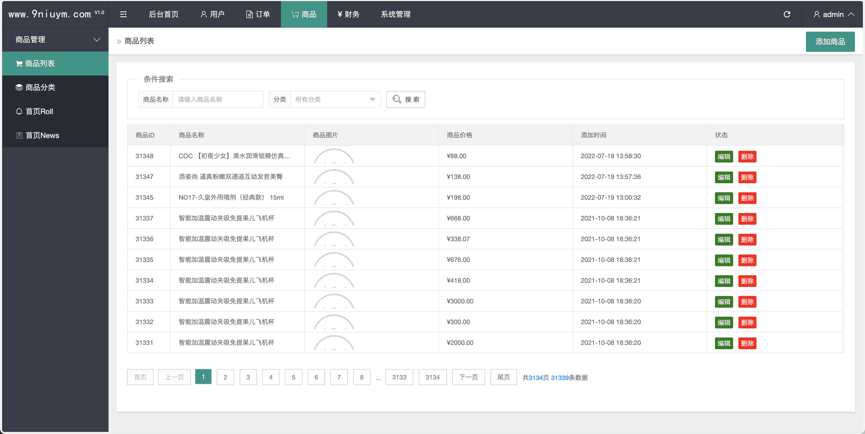
Task: Click the 下一页 next page button
Action: pos(468,377)
